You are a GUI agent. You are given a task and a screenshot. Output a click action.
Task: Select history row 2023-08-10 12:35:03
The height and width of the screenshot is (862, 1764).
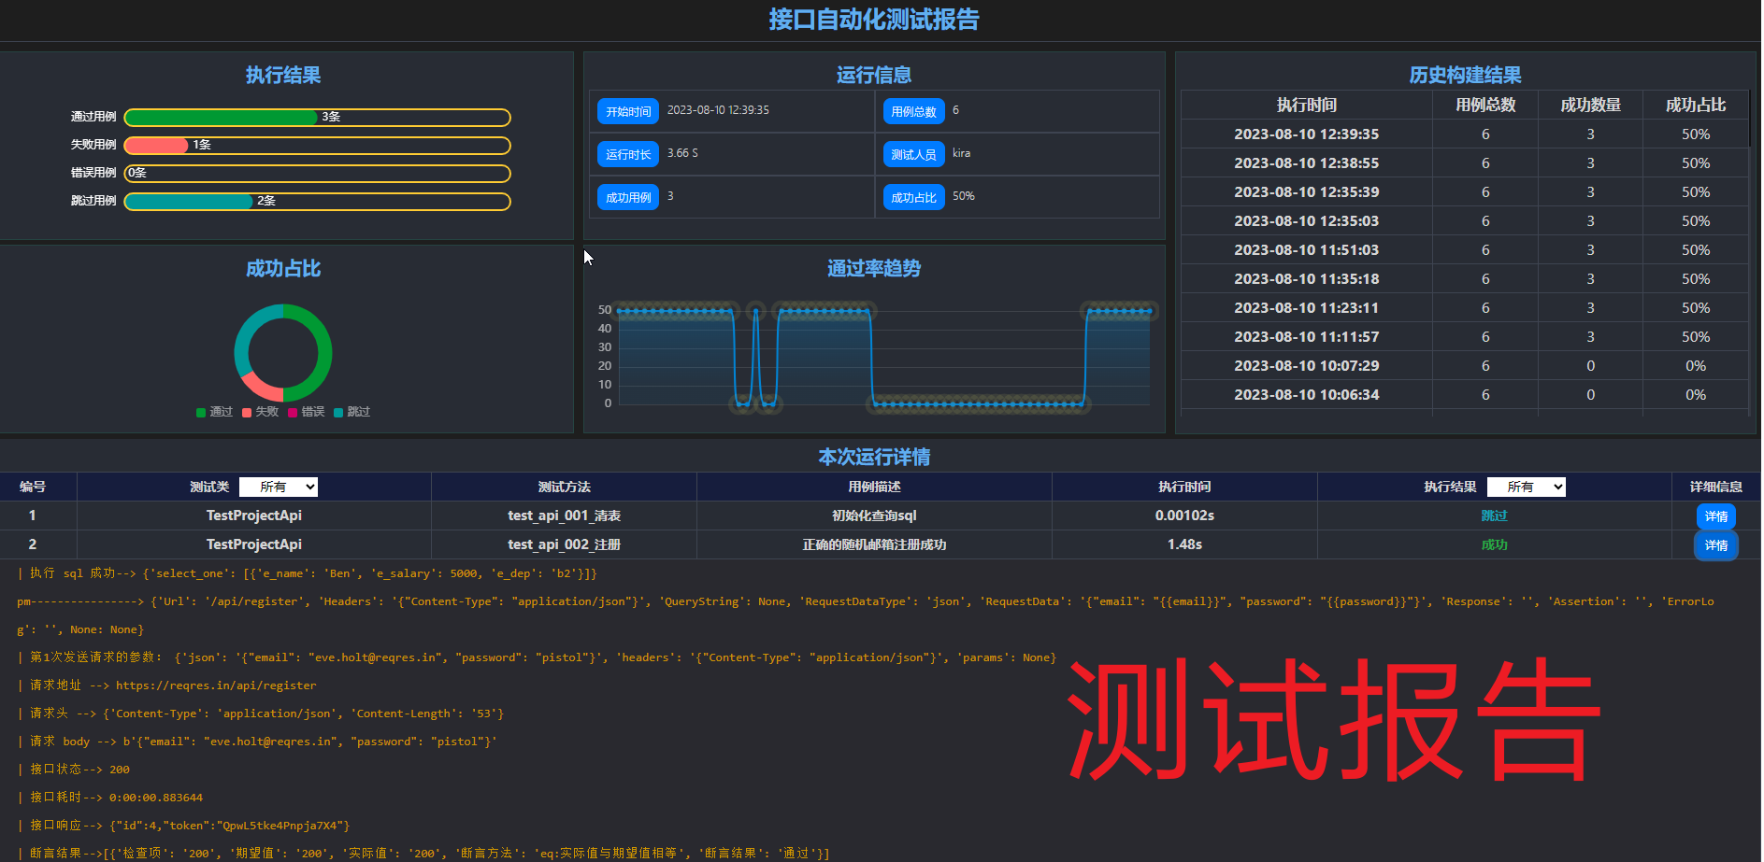(x=1464, y=221)
